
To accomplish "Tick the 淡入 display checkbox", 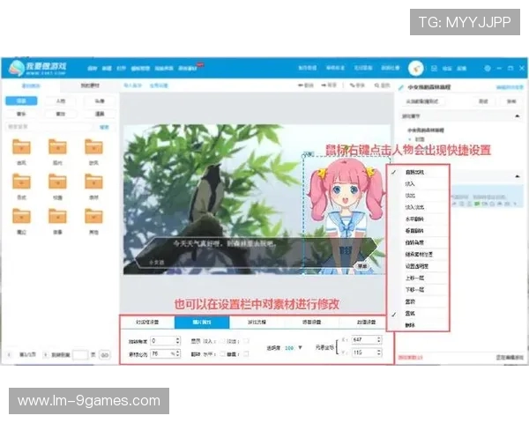I will click(x=222, y=341).
